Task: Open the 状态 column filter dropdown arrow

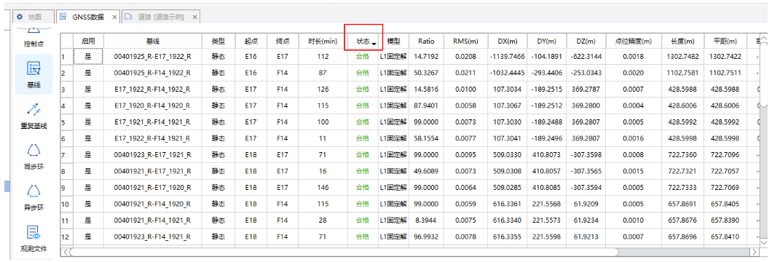Action: [x=374, y=44]
